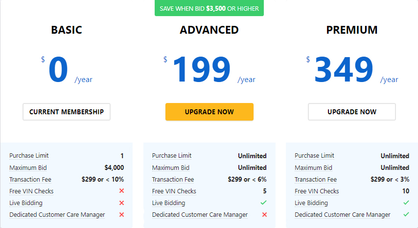Click the green Save When Bid $3,500 banner
The image size is (418, 228).
(x=209, y=8)
